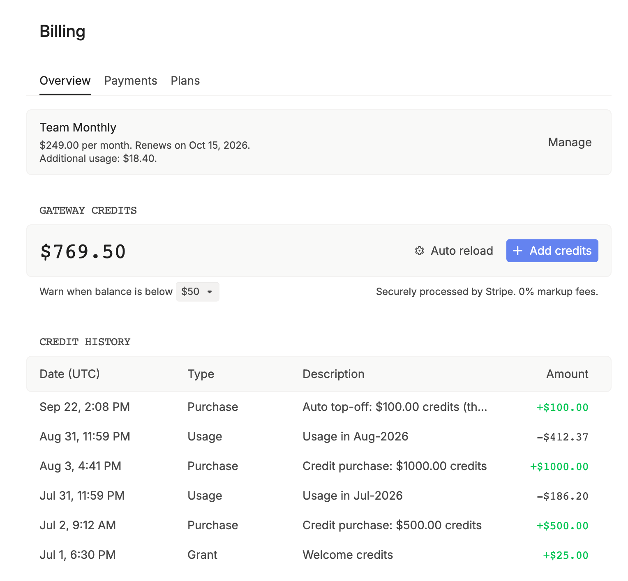Select the Auto top-off: $100.00 credits description
Viewport: 628px width, 581px height.
[x=395, y=407]
